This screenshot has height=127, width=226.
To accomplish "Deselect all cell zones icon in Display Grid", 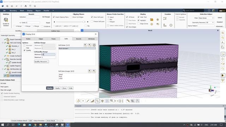I will point(90,45).
